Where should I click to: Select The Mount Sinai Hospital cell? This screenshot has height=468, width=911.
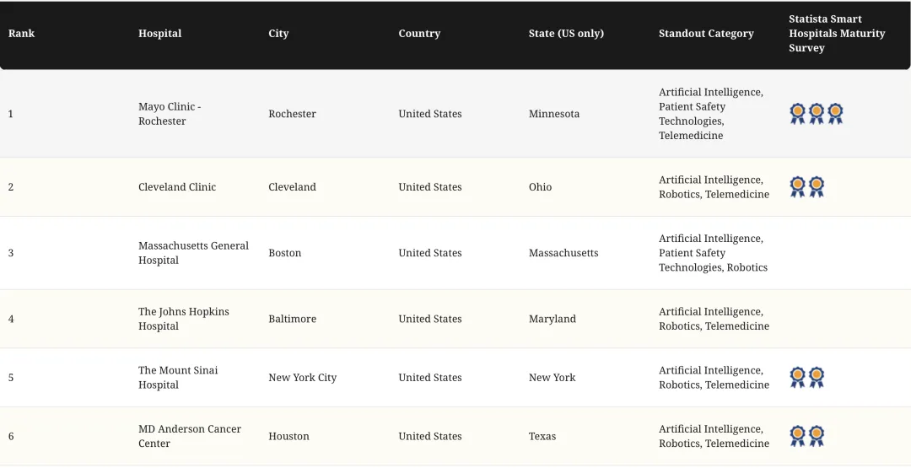tap(178, 378)
